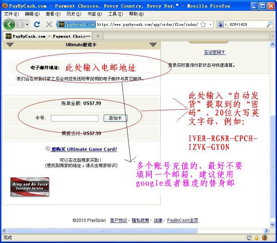
Task: Click the Army and Air Force Exchange logo
Action: point(30,187)
